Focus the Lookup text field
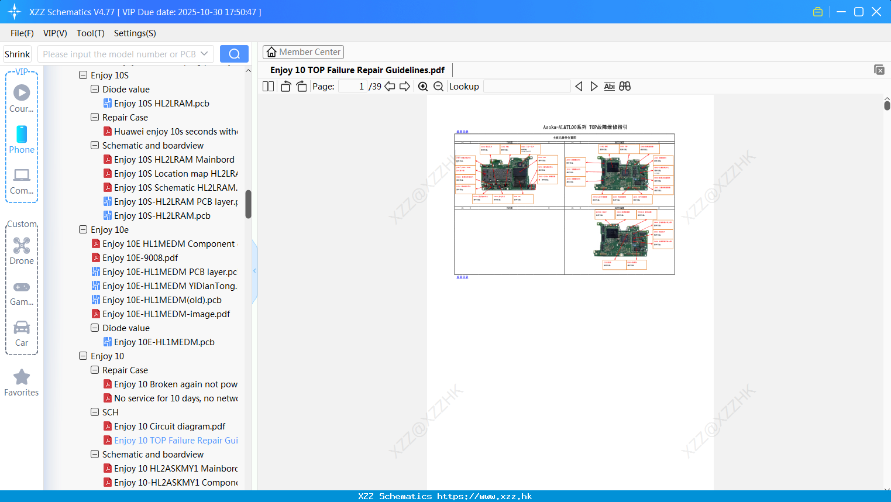 point(527,87)
